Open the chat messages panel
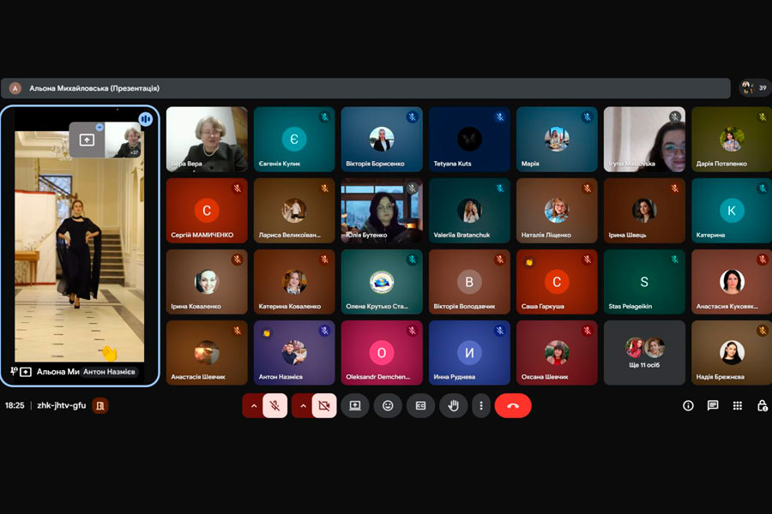Screen dimensions: 772x514 click(x=713, y=405)
